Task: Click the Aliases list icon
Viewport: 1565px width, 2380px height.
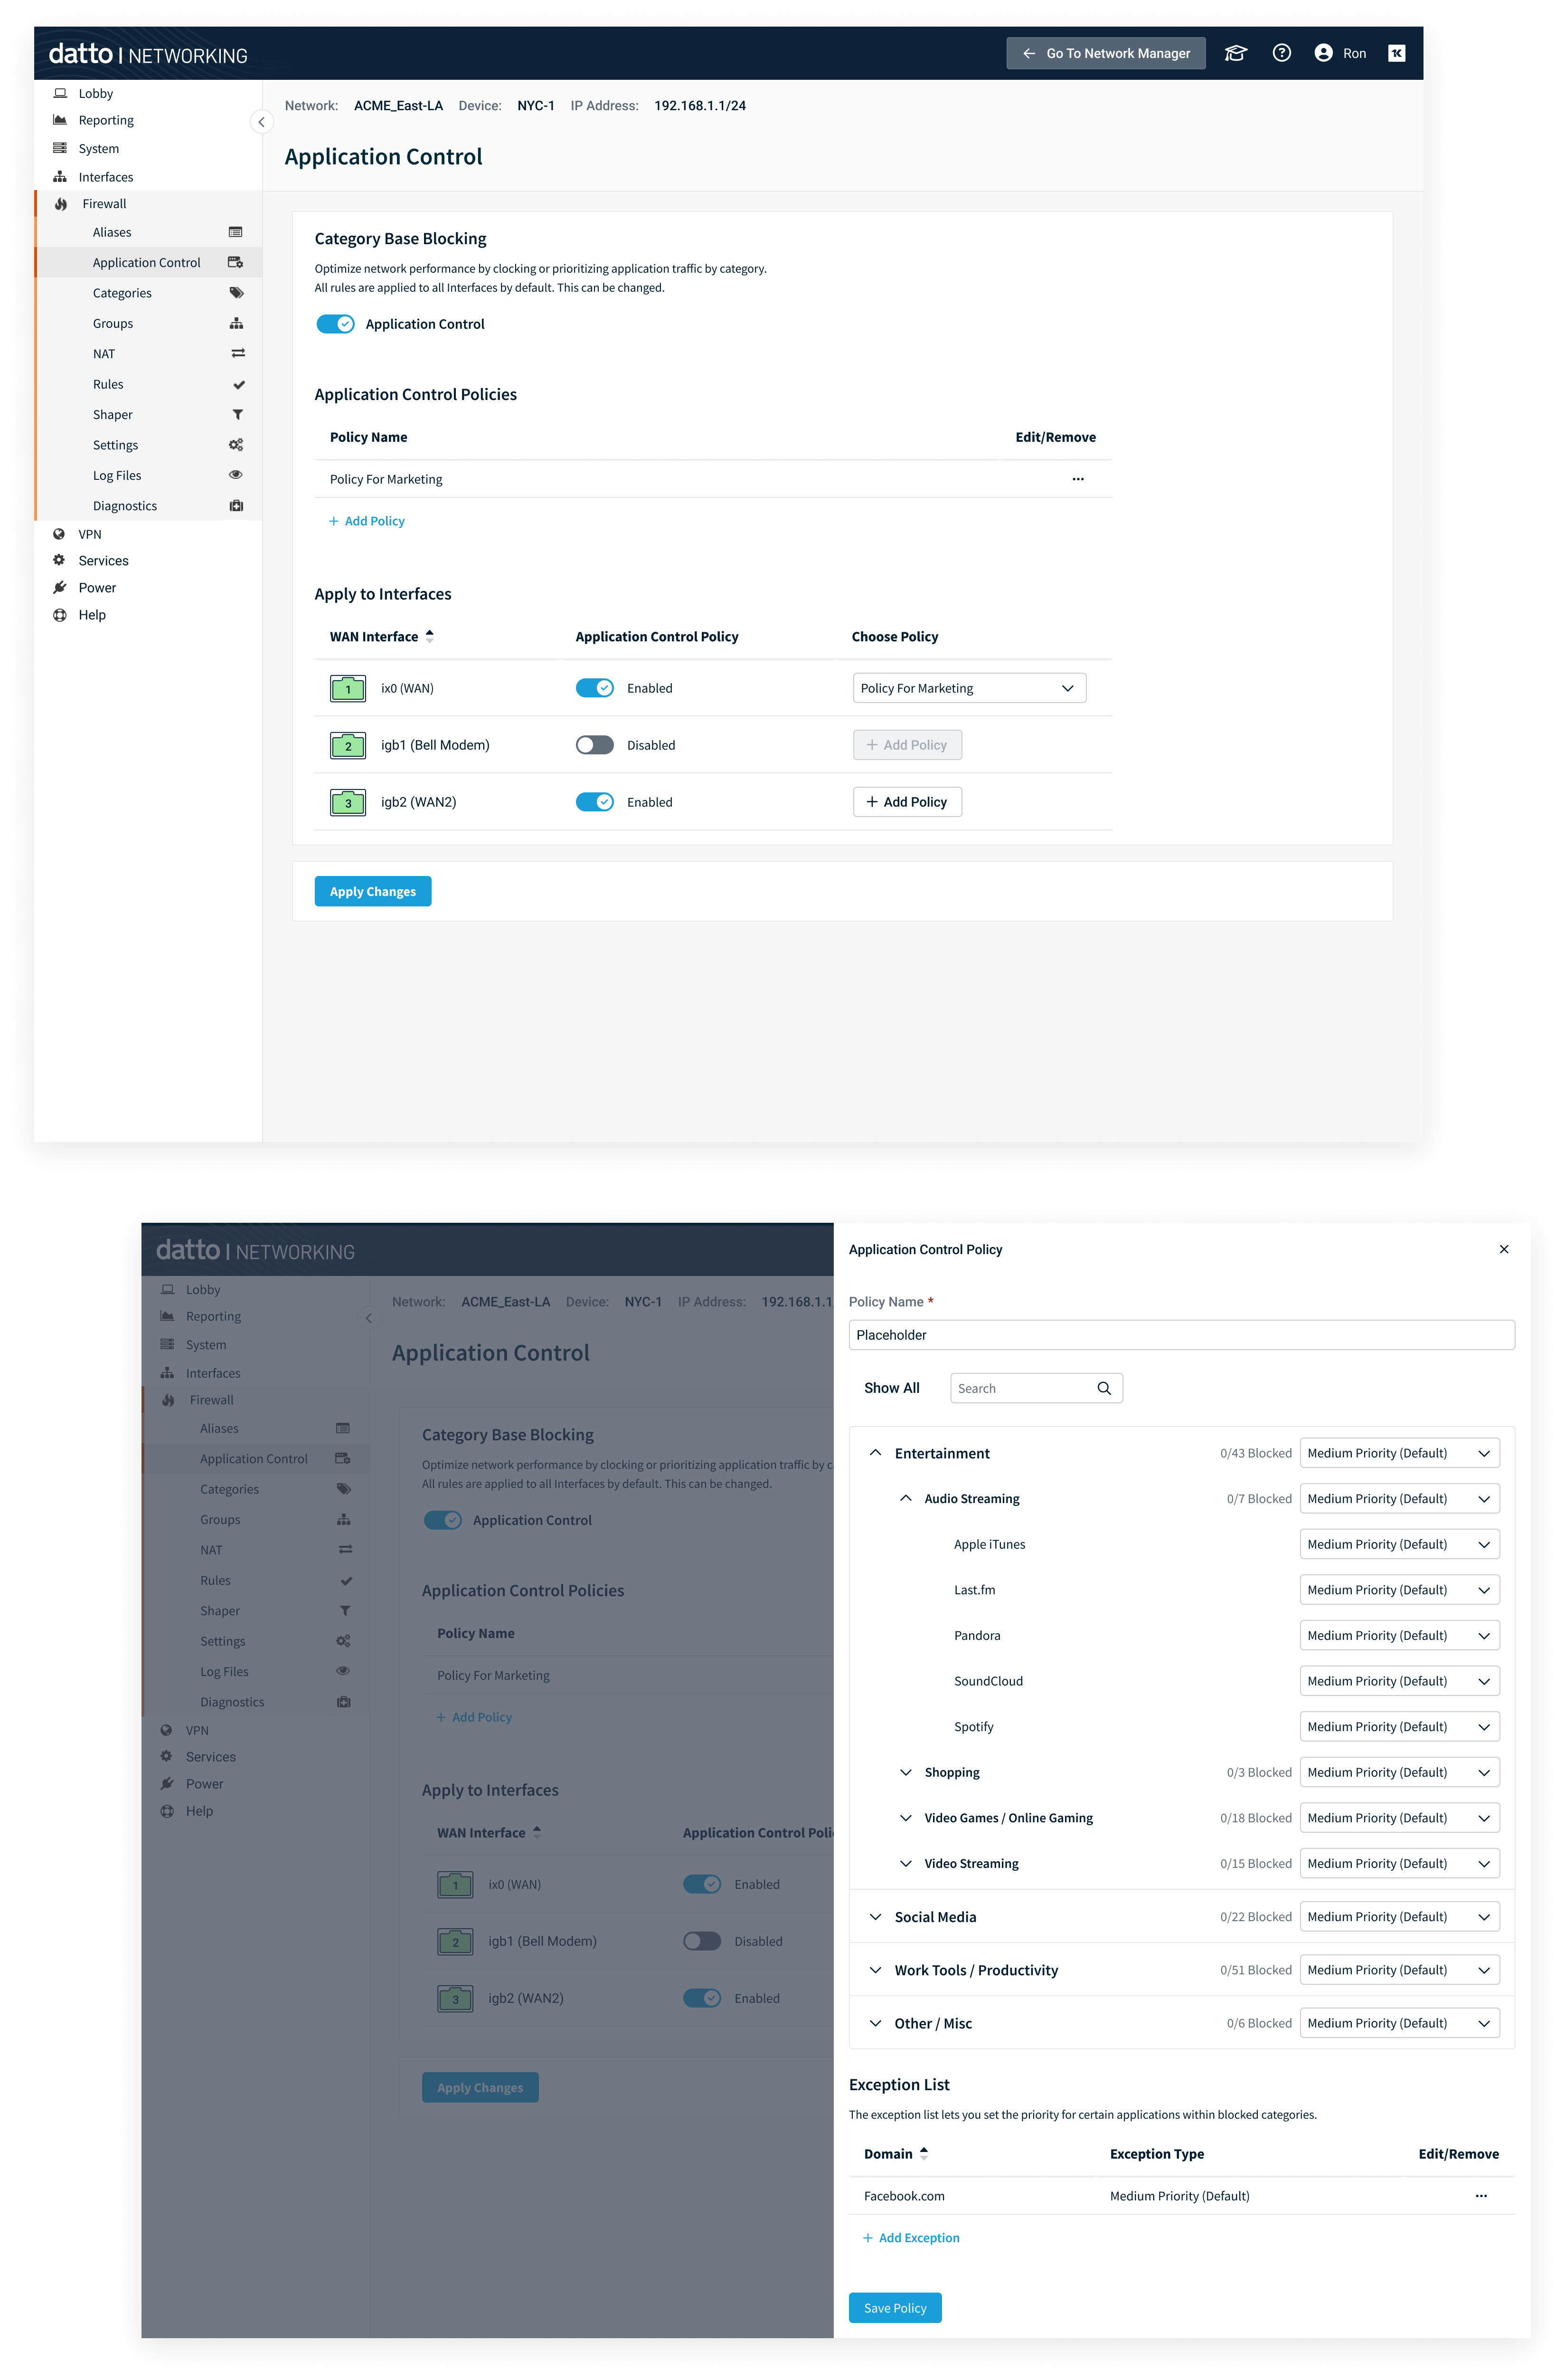Action: click(x=236, y=232)
